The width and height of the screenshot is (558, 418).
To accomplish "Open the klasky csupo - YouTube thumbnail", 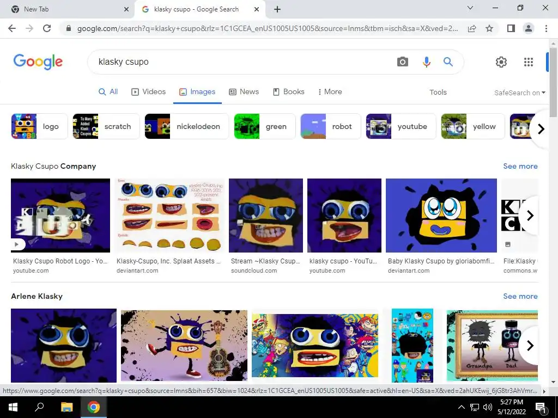I will click(344, 216).
